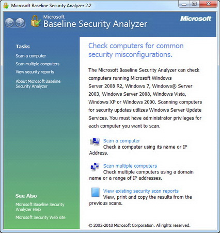The height and width of the screenshot is (233, 220).
Task: Click the Scan multiple computers icon
Action: point(95,167)
